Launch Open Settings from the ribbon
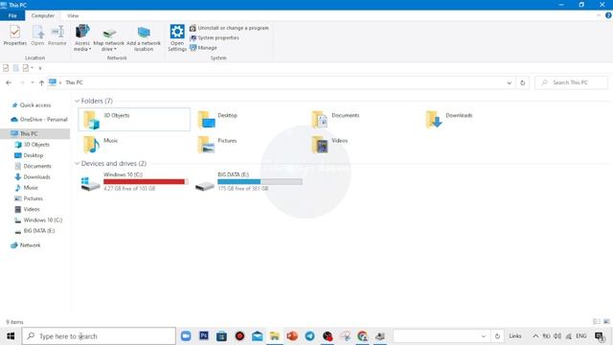This screenshot has height=345, width=613. [x=176, y=37]
